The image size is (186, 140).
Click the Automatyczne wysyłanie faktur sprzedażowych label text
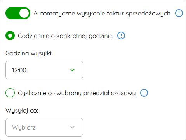[102, 14]
